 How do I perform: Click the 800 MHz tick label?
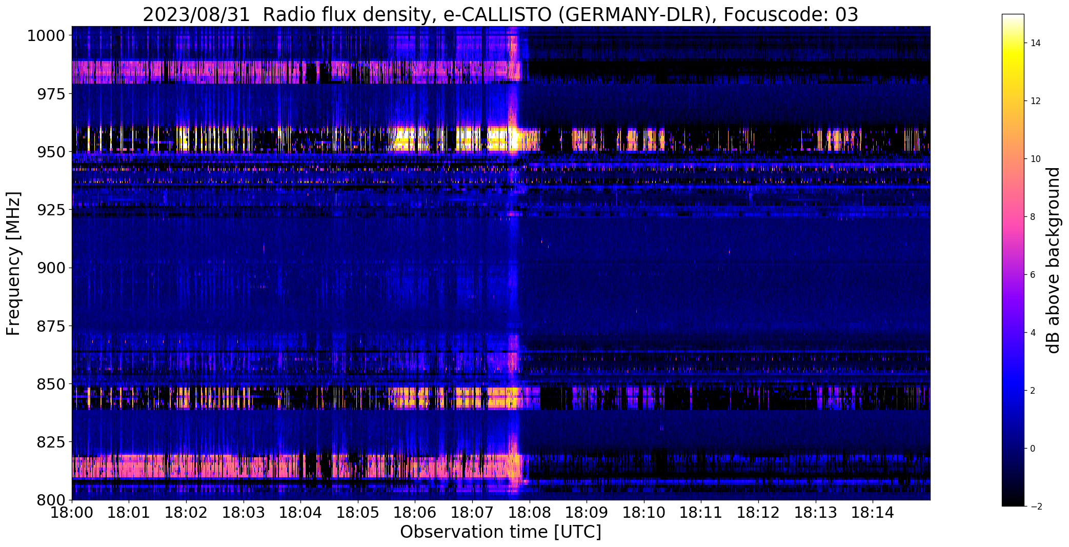tap(50, 500)
